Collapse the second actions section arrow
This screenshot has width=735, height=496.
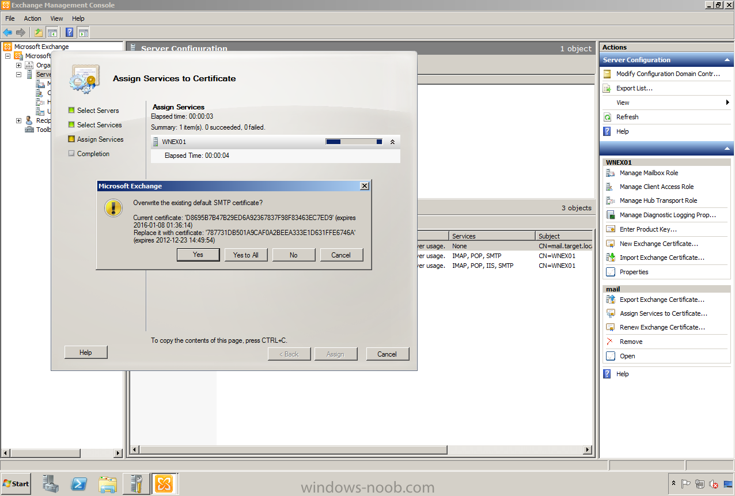point(727,149)
